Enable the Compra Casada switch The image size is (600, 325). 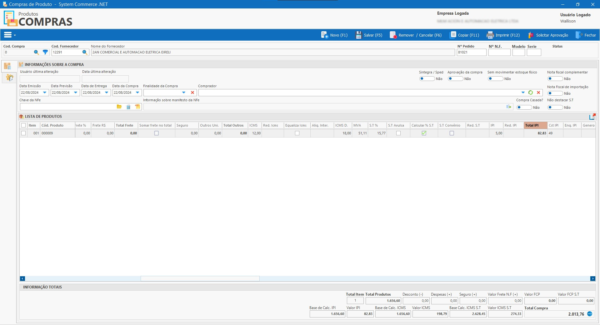[524, 107]
